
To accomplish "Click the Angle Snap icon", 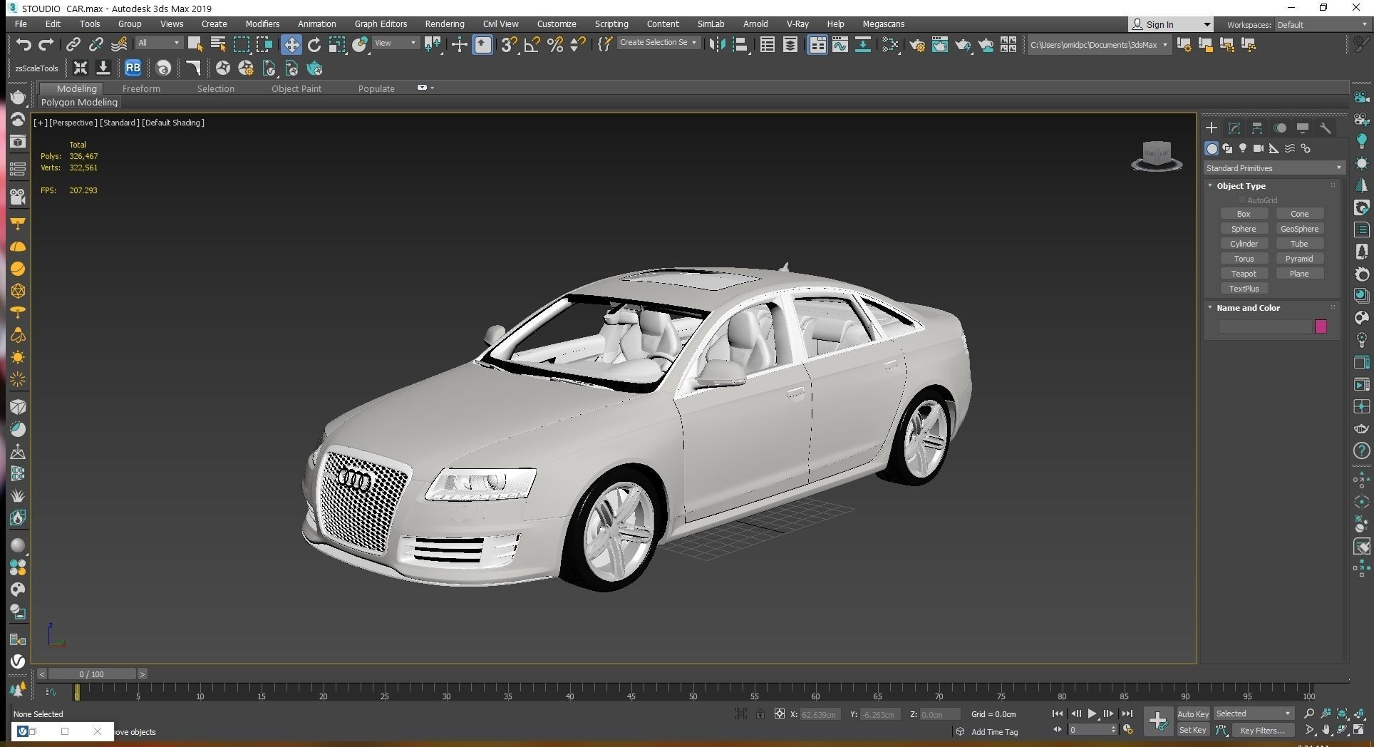I will pos(532,45).
